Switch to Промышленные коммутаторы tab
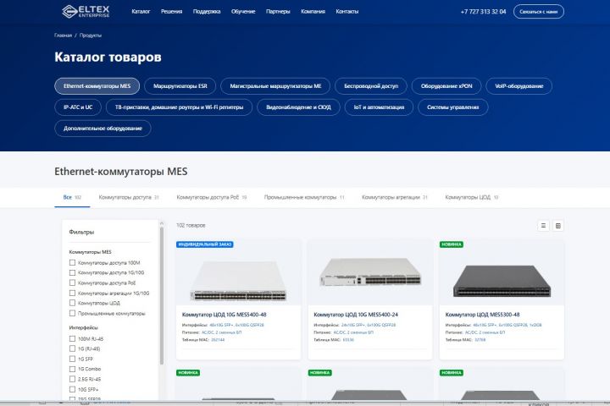Screen dimensions: 610x406 point(304,197)
